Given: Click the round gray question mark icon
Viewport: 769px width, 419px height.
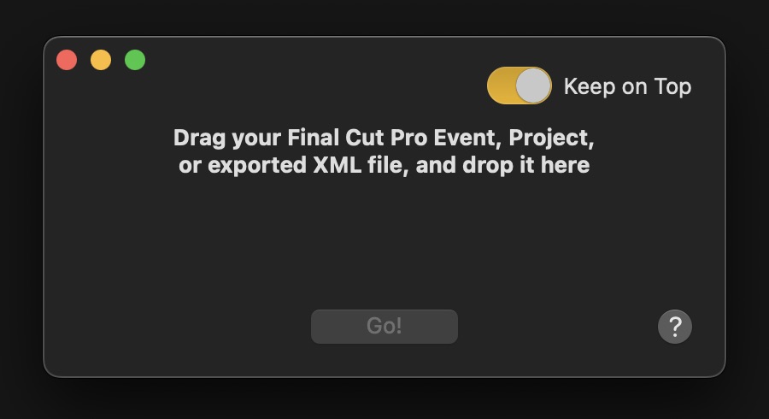Looking at the screenshot, I should [674, 326].
